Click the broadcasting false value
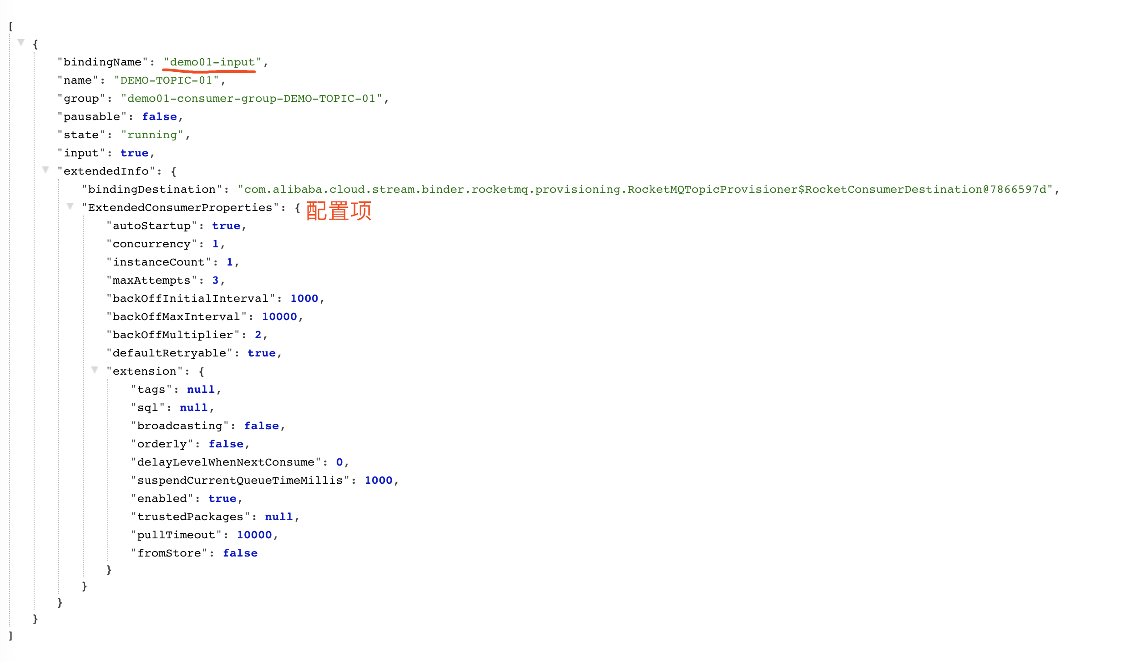The width and height of the screenshot is (1131, 662). pos(261,426)
